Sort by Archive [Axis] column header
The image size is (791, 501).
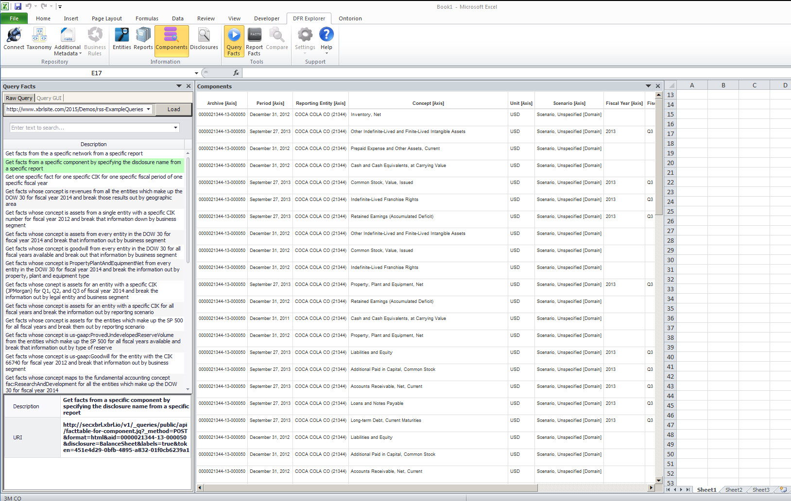coord(222,103)
